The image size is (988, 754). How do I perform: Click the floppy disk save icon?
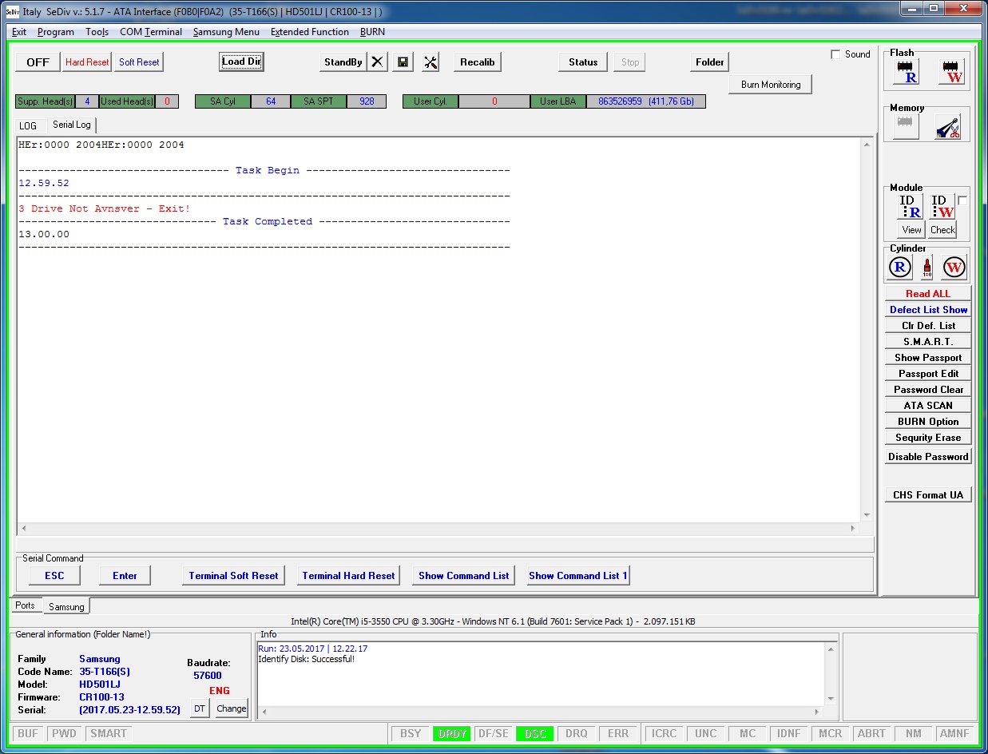click(403, 62)
